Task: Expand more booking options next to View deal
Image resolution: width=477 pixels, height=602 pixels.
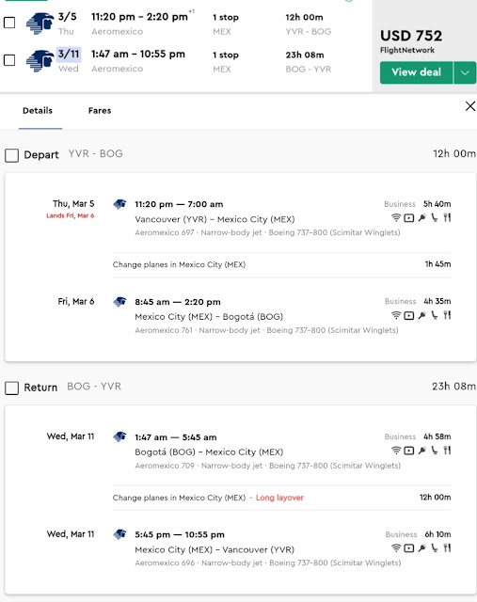Action: (x=465, y=72)
